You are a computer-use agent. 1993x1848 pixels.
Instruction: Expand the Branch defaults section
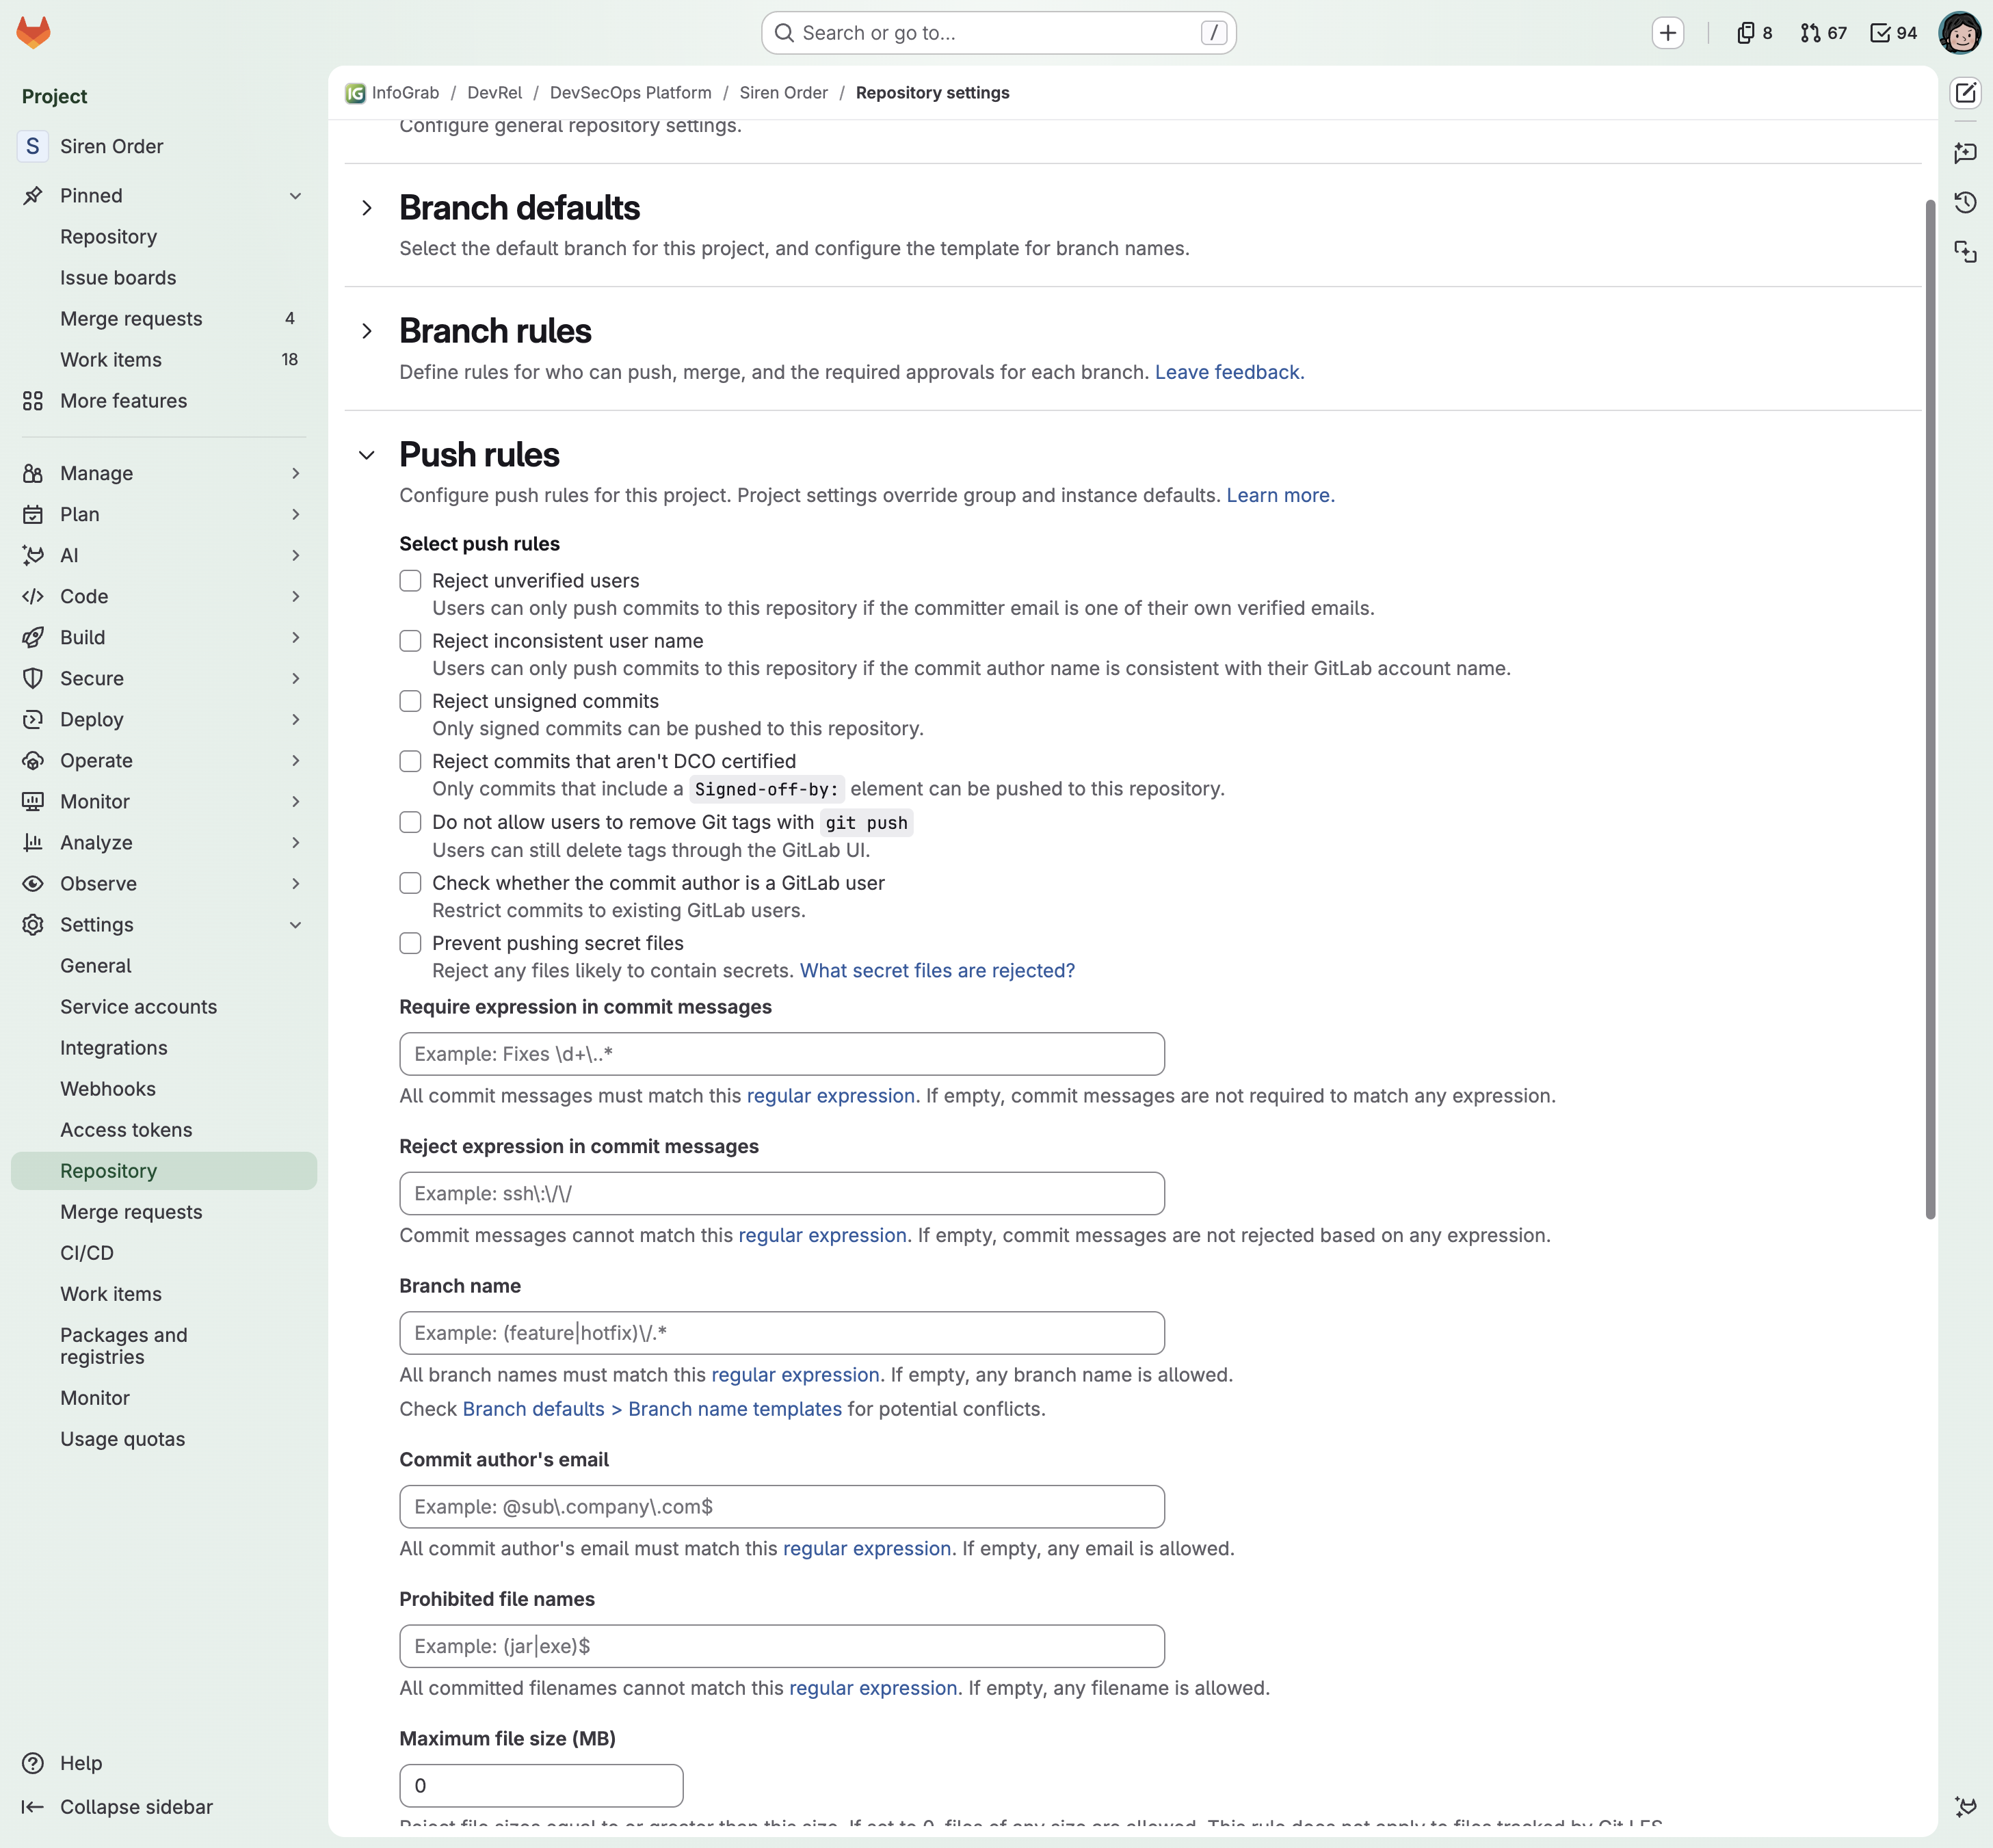[367, 208]
